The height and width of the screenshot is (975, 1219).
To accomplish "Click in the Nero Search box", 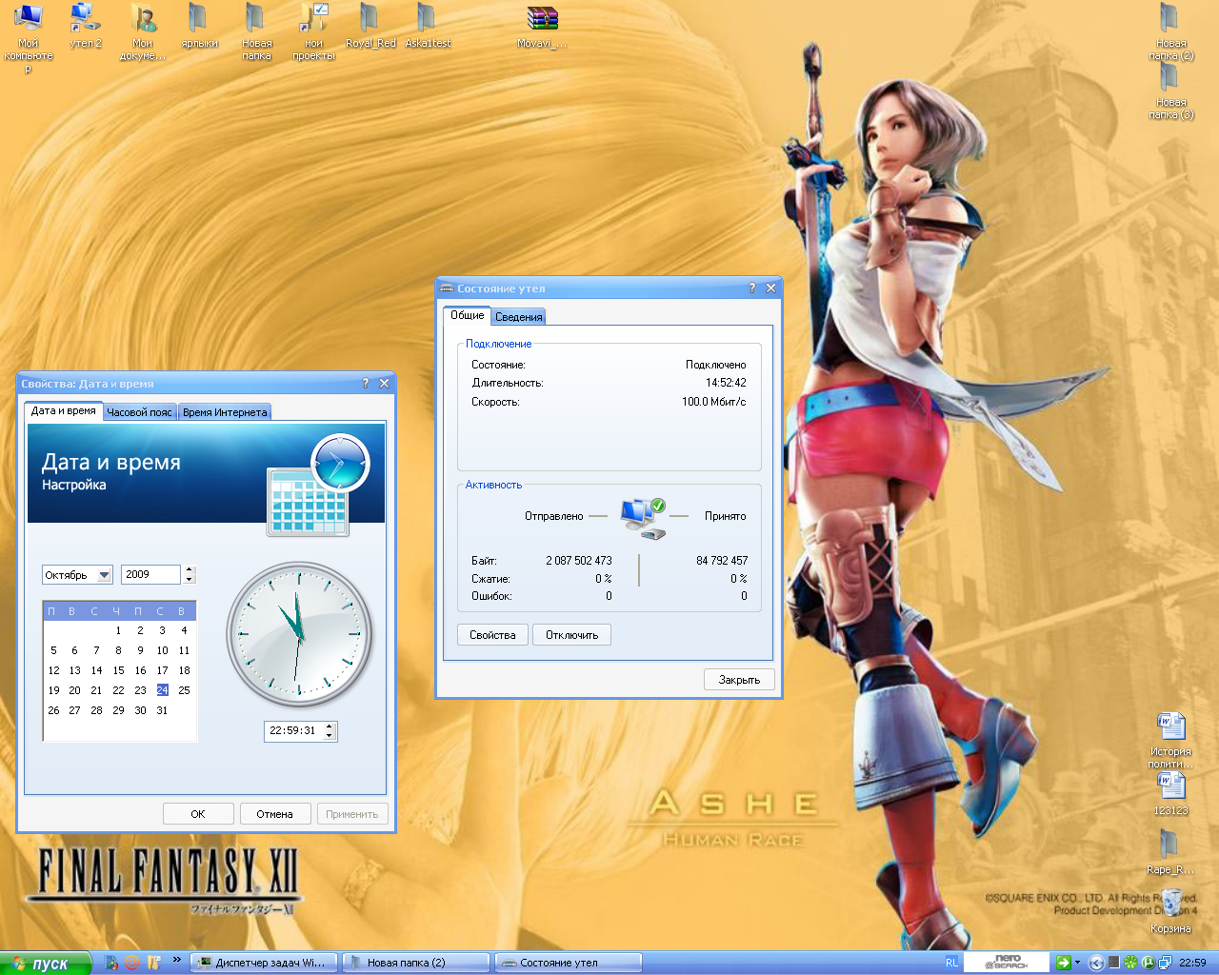I will pos(1007,963).
